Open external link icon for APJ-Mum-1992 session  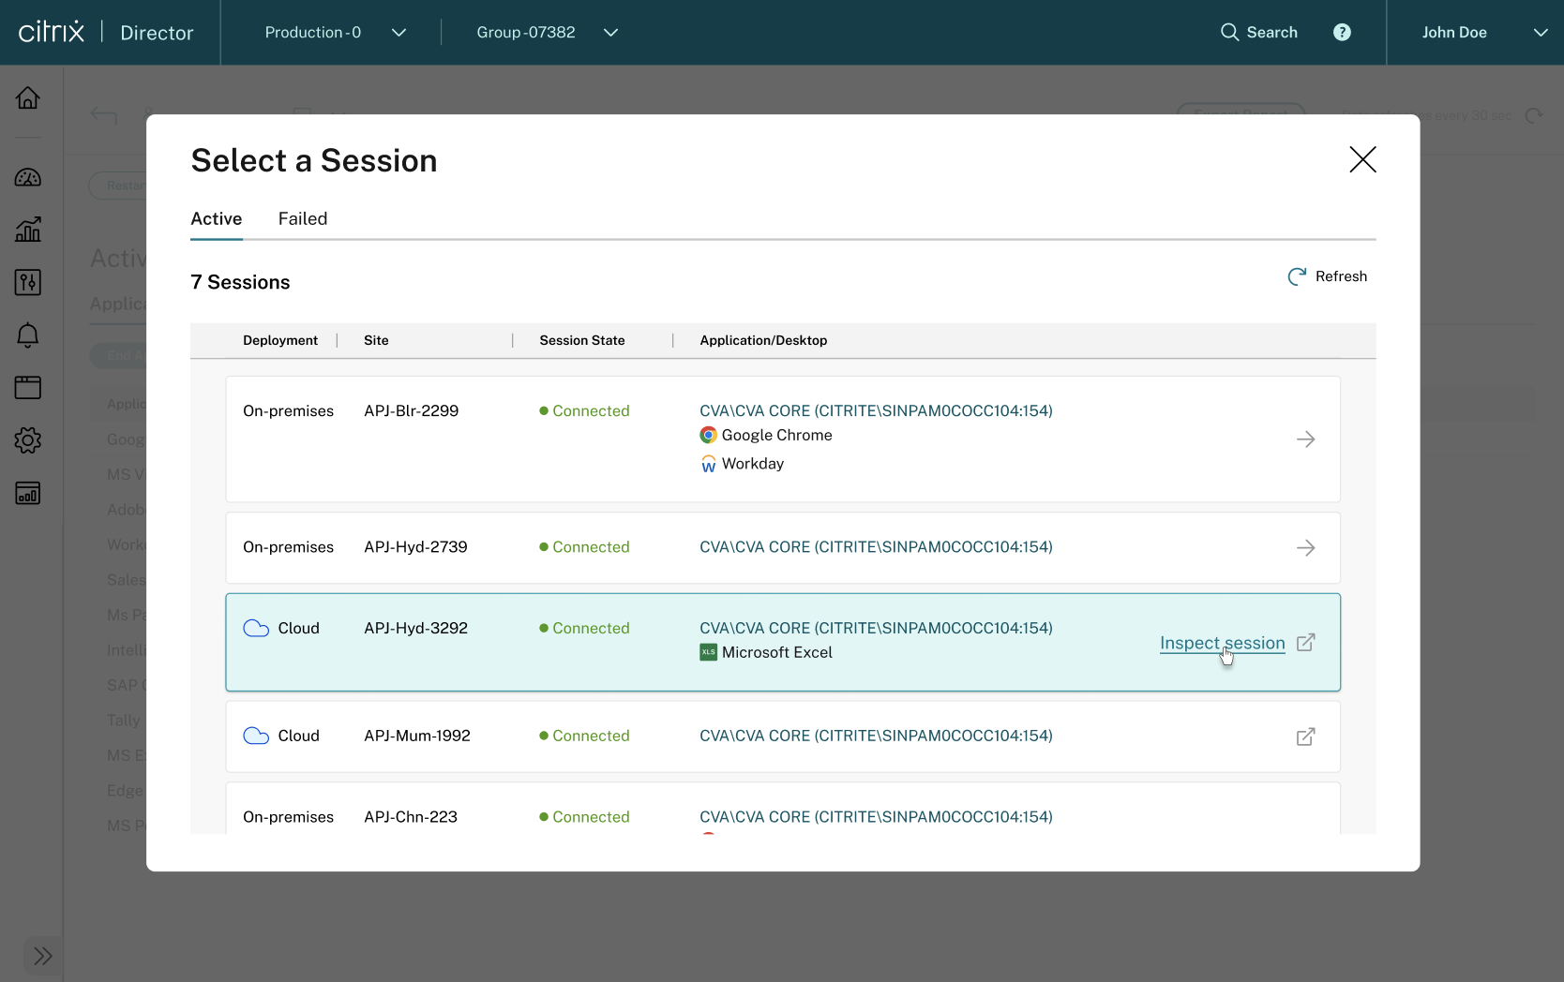coord(1305,736)
